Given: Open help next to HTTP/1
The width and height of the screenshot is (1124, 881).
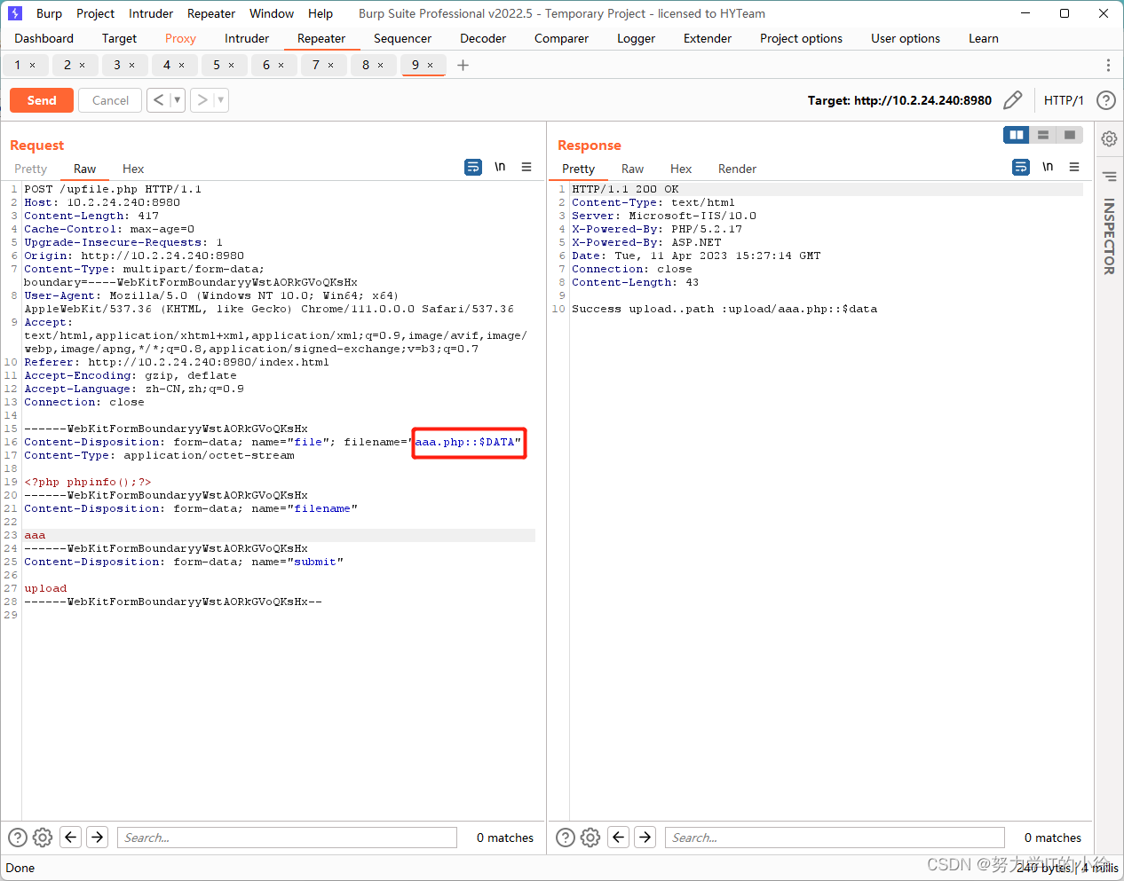Looking at the screenshot, I should pos(1105,100).
